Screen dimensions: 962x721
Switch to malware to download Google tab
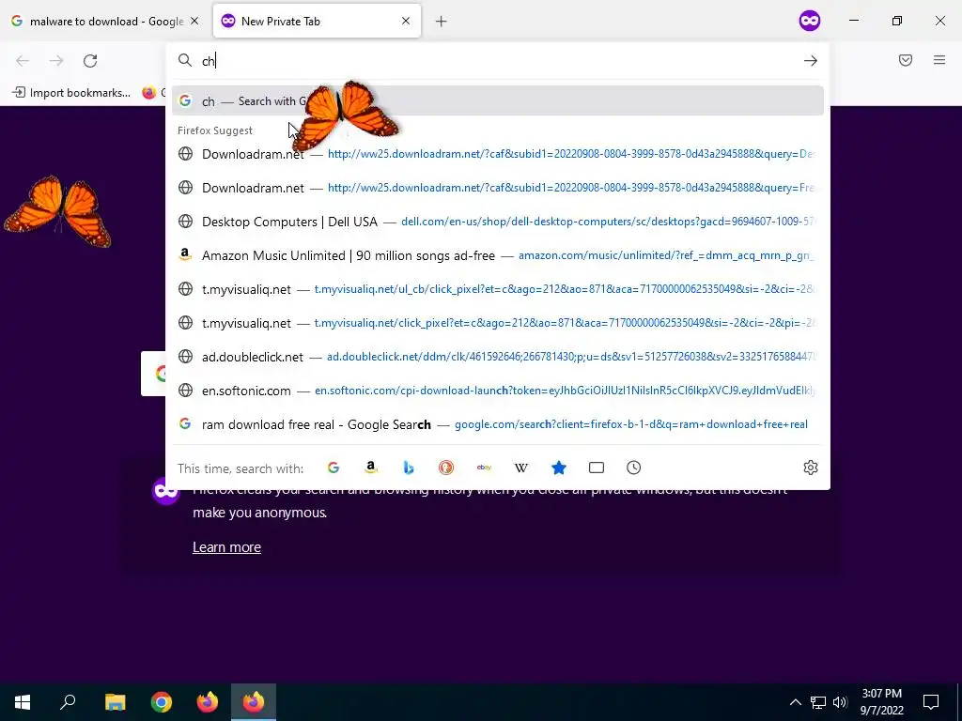(105, 22)
